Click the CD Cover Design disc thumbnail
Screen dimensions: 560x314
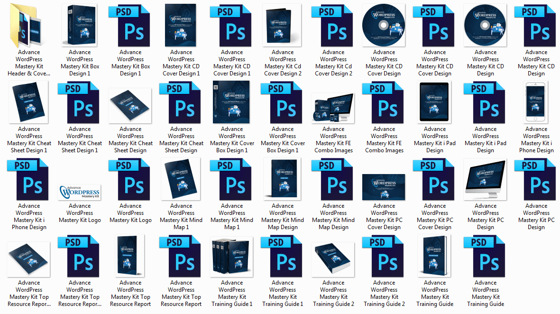click(384, 25)
